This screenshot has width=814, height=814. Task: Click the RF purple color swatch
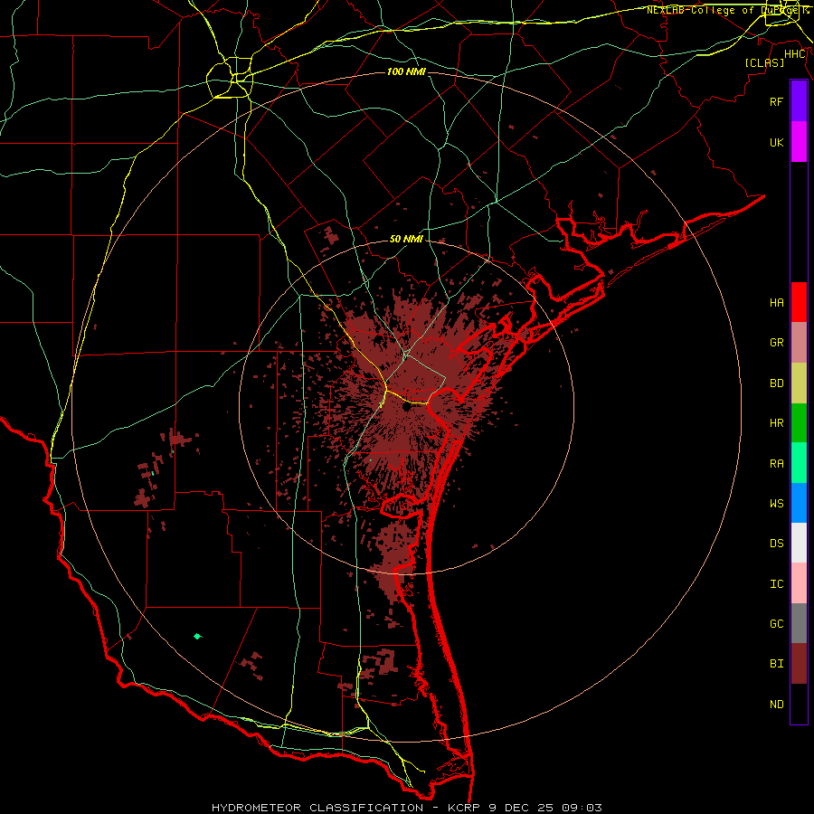[x=799, y=101]
